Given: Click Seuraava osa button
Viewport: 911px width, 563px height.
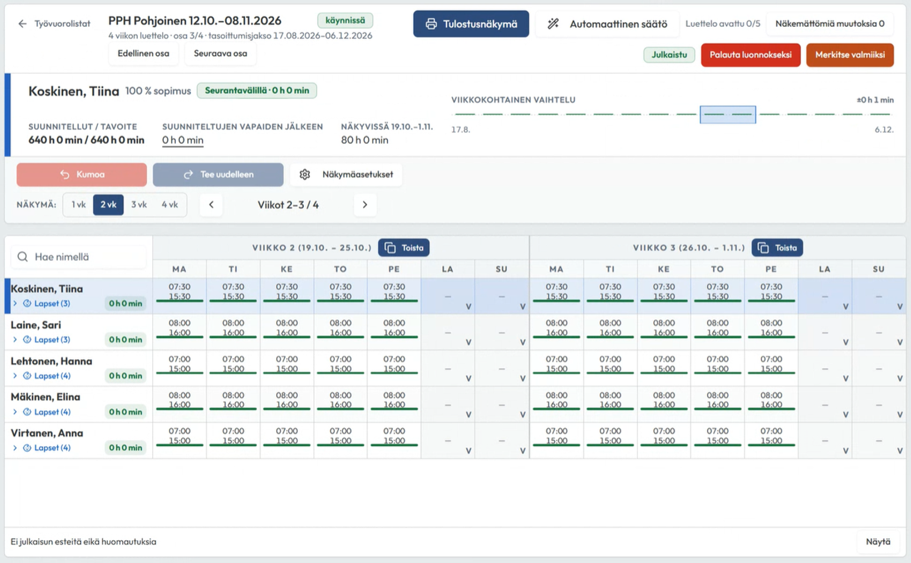Looking at the screenshot, I should (221, 54).
